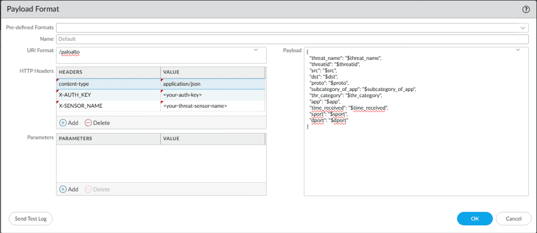
Task: Click inside the Payload text area
Action: pos(415,158)
